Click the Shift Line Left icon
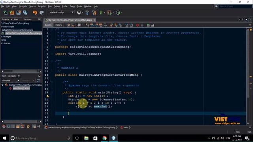 click(x=127, y=25)
